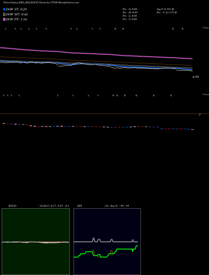Click the blue DOW ST legend swatch

pyautogui.click(x=4, y=9)
